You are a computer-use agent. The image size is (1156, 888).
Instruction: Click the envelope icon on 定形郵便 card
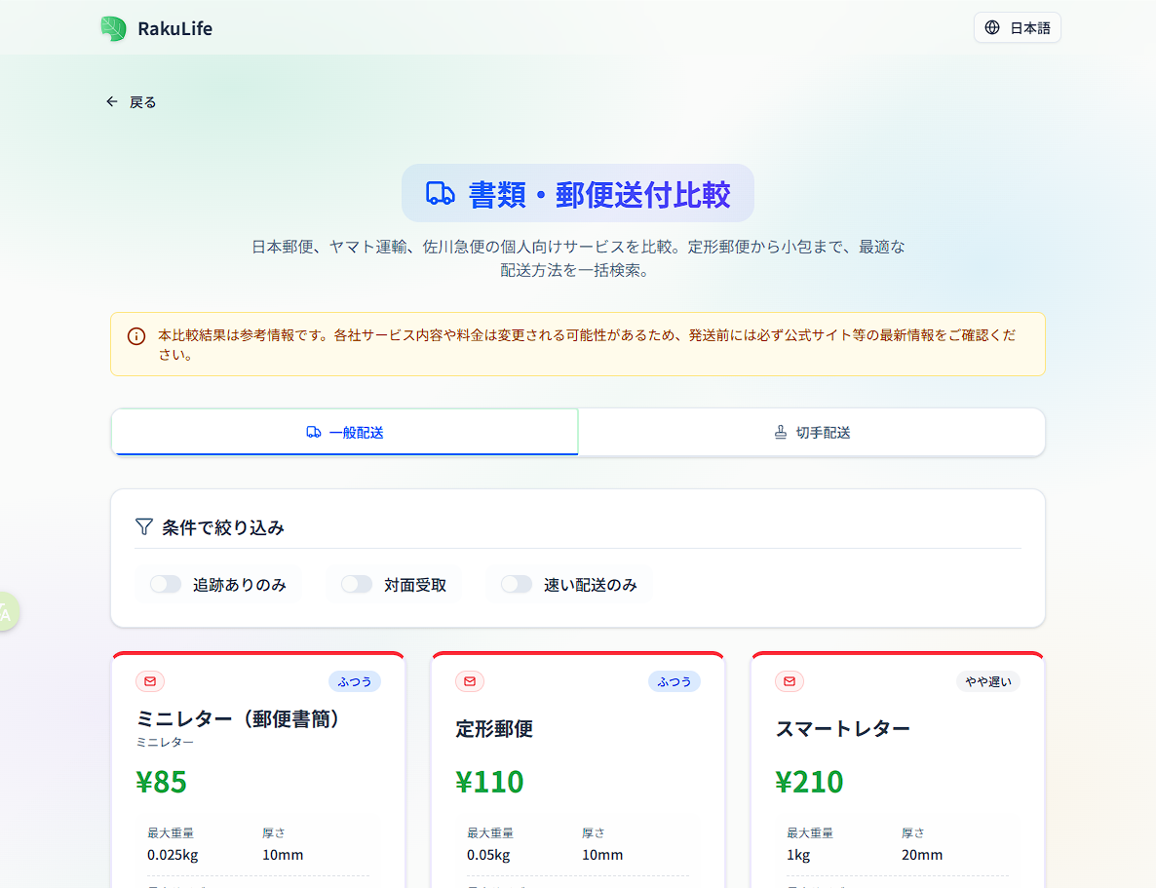click(x=470, y=681)
